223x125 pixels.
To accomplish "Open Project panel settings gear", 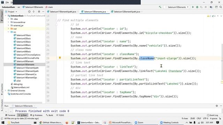I will [39, 11].
